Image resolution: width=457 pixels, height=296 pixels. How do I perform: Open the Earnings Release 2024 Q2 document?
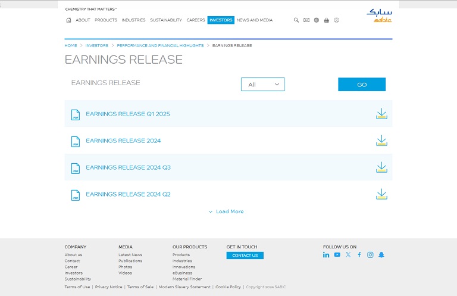tap(128, 194)
